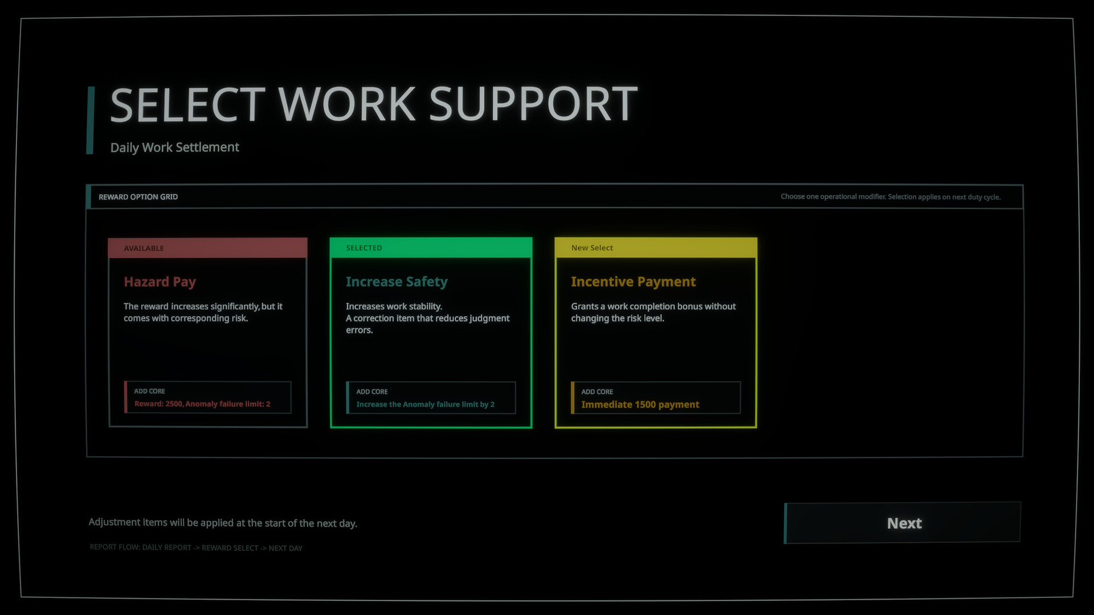Click 'Increase the Anomaly failure limit by 2' box
The height and width of the screenshot is (615, 1094).
(x=431, y=398)
